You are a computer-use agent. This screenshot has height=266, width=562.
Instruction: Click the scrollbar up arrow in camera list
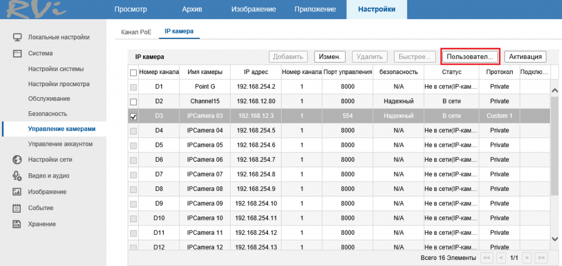point(554,90)
